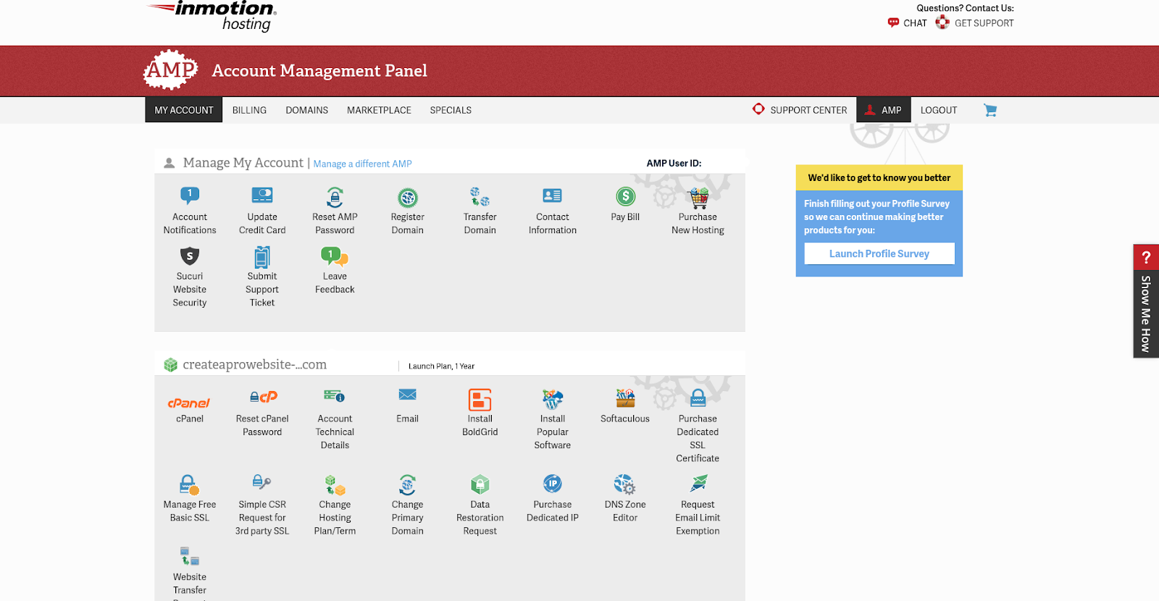Go to the My Account tab
The width and height of the screenshot is (1159, 601).
click(184, 110)
